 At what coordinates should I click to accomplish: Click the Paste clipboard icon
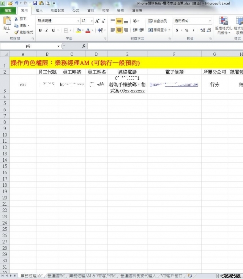coord(7,21)
